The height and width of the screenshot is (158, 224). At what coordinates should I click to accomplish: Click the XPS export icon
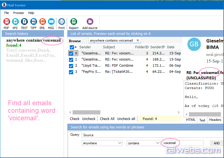[x=15, y=22]
